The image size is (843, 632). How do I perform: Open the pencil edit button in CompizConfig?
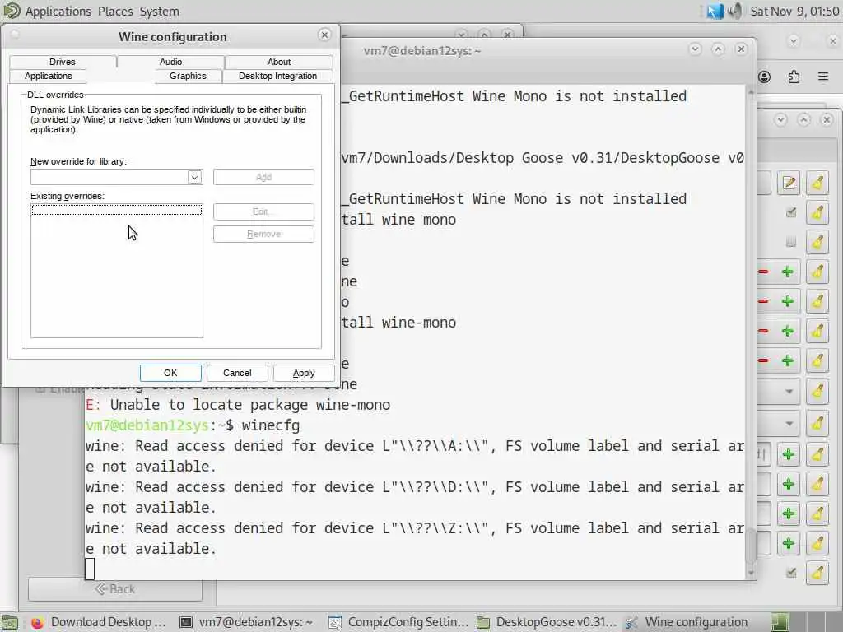click(x=789, y=184)
